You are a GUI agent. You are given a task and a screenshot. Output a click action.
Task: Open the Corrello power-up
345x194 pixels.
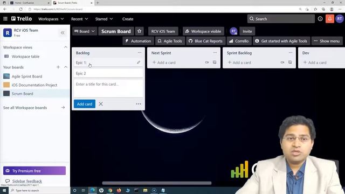tap(239, 41)
